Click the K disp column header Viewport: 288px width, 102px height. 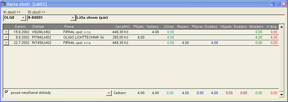point(272,27)
